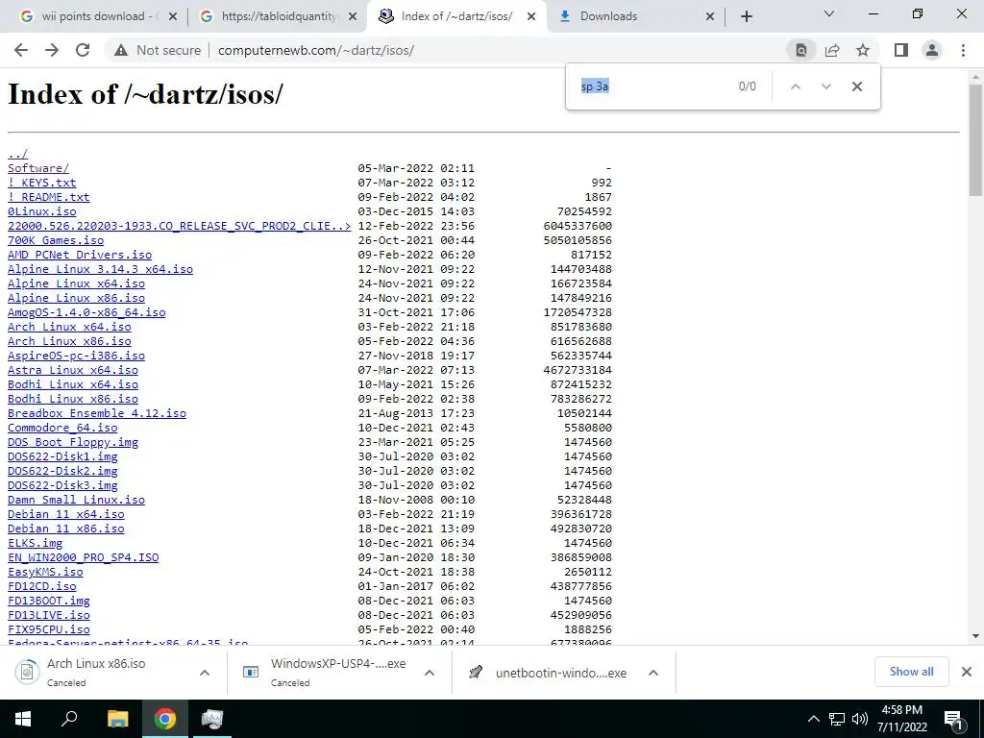The width and height of the screenshot is (984, 738).
Task: Download FD13LIVE.iso
Action: (x=48, y=616)
